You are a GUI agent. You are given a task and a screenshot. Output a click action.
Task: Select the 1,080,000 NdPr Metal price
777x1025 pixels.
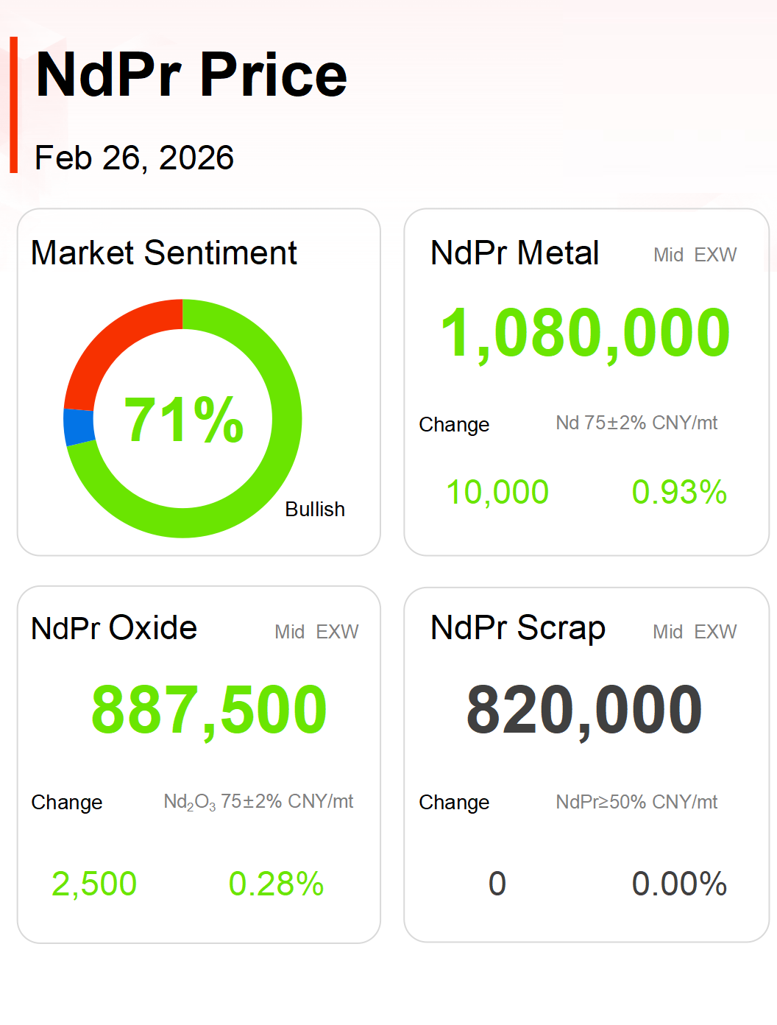[x=585, y=333]
